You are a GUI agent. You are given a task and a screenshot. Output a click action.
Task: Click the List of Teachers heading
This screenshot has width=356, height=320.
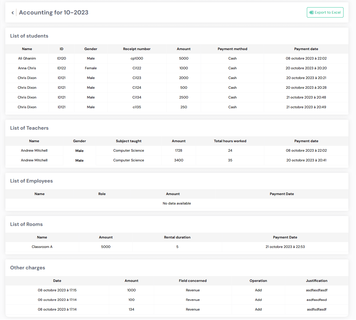point(29,128)
